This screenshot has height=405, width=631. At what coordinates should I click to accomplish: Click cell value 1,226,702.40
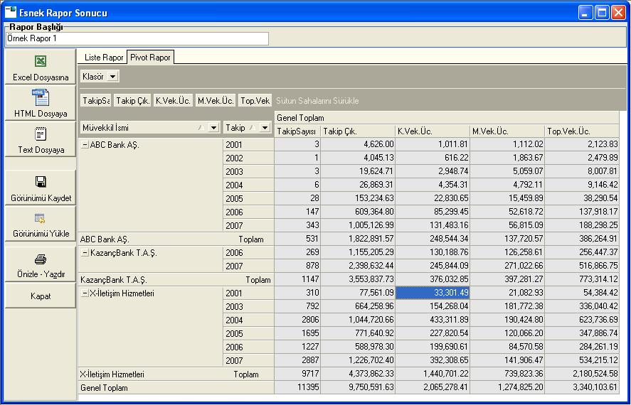358,360
